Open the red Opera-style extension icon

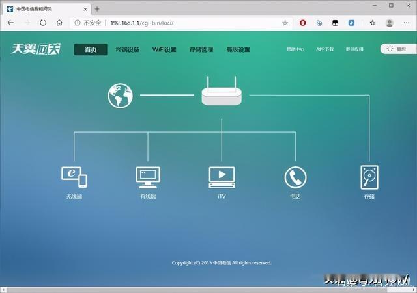pyautogui.click(x=302, y=23)
